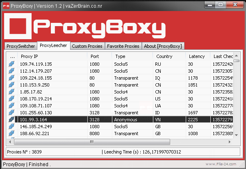This screenshot has width=246, height=169.
Task: Select proxy row 146.185.24.249
Action: 120,127
